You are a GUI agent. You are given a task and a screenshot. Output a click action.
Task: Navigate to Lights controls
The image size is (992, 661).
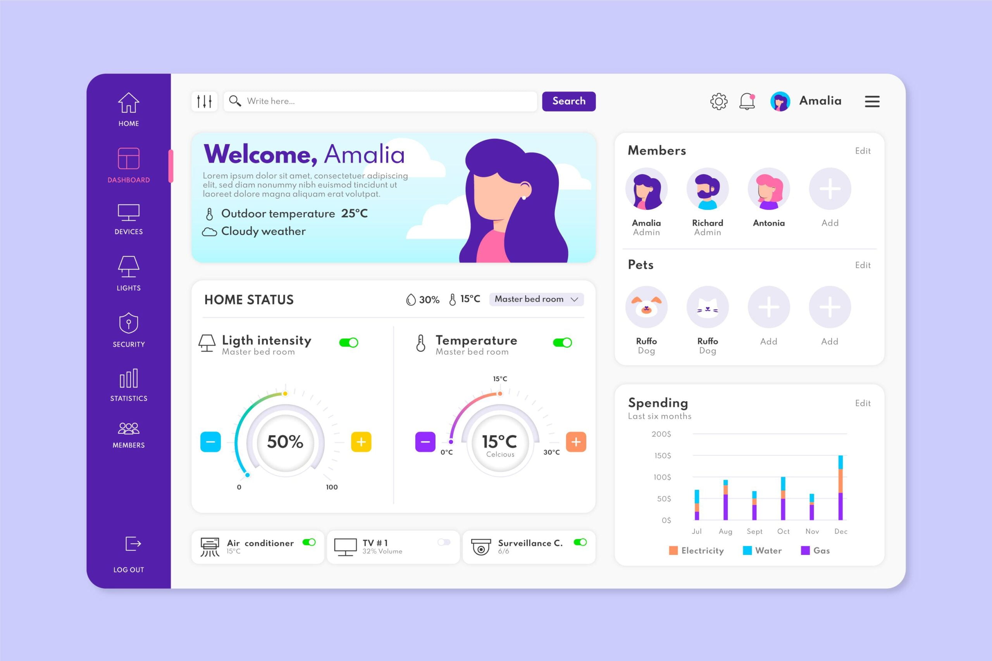pyautogui.click(x=128, y=273)
